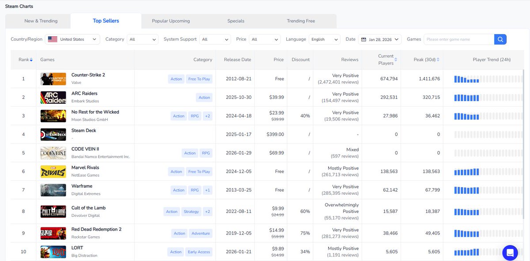Viewport: 530px width, 261px height.
Task: Open the No Rest for the Wicked thumbnail
Action: pos(53,116)
